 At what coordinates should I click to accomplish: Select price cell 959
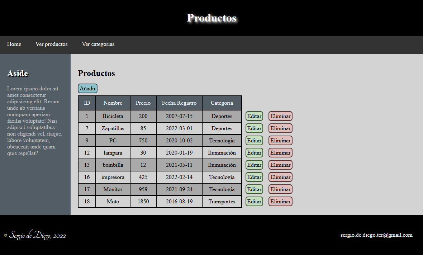pyautogui.click(x=143, y=189)
